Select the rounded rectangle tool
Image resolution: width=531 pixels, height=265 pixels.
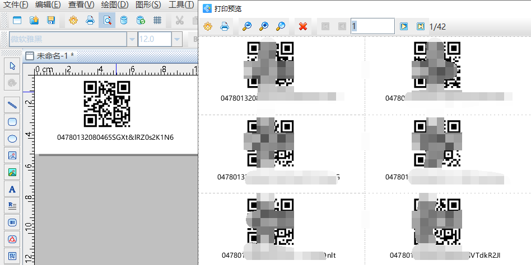pos(12,122)
